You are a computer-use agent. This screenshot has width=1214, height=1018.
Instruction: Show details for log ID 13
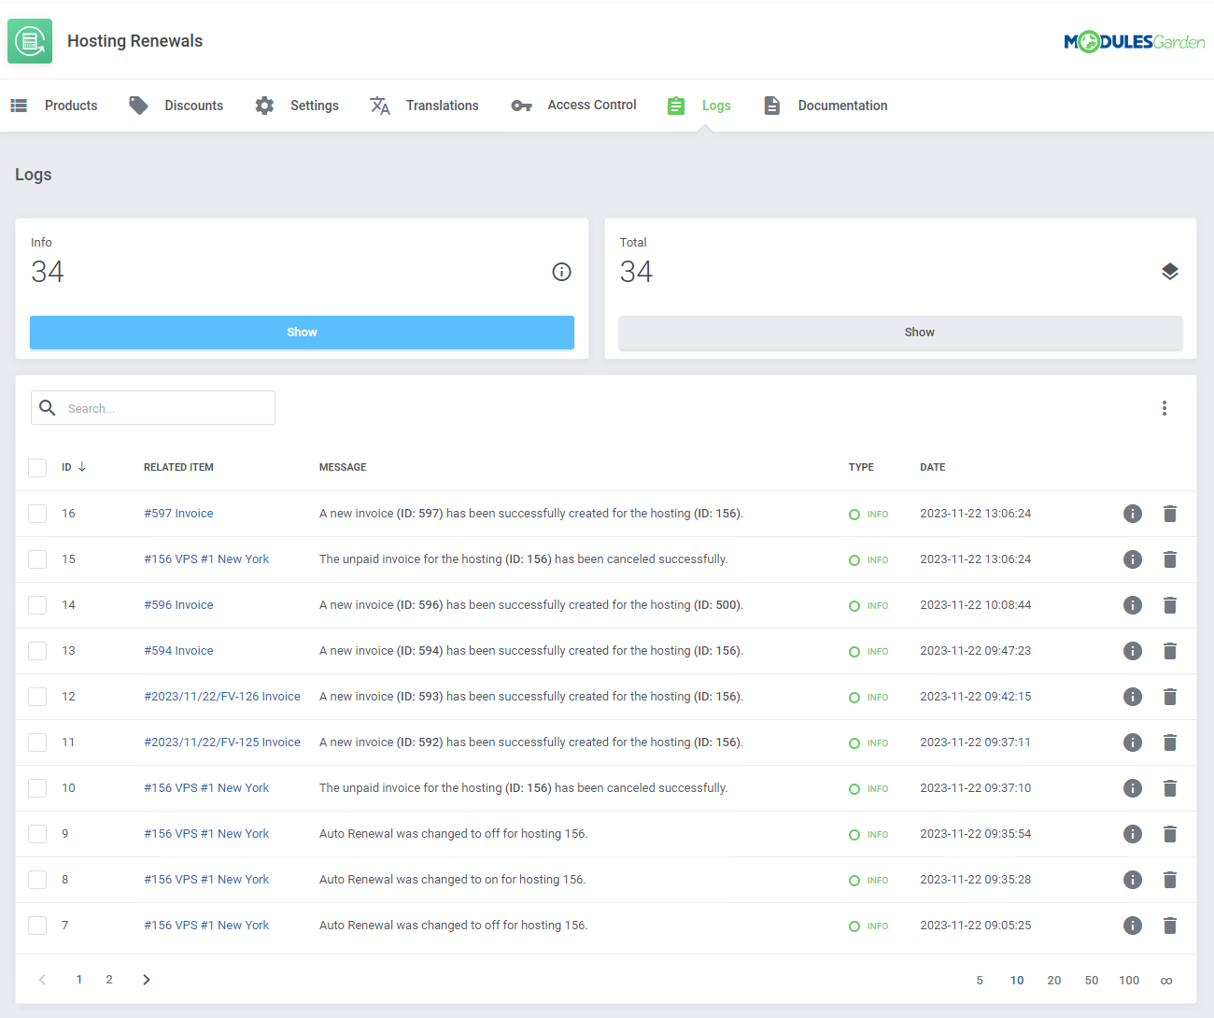[1133, 651]
